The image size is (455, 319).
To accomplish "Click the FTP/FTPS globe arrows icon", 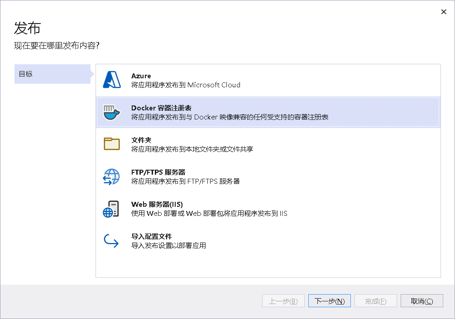I will pyautogui.click(x=111, y=176).
